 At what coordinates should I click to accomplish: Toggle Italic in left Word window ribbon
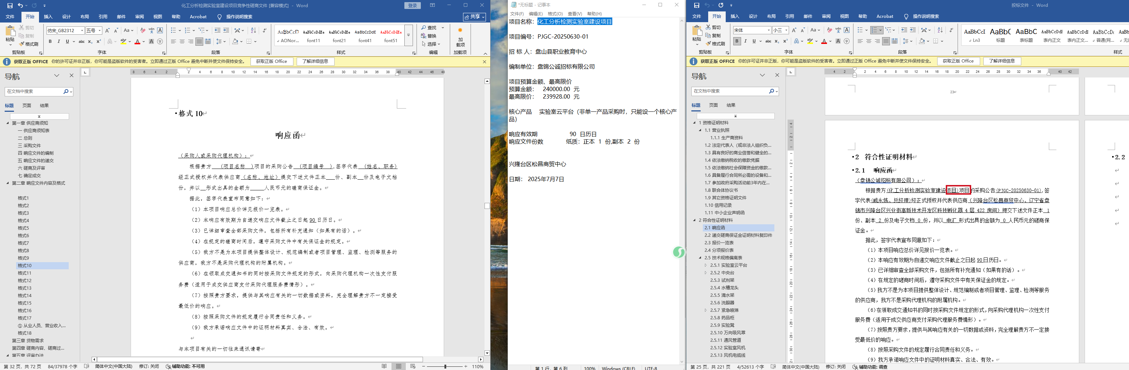tap(59, 41)
